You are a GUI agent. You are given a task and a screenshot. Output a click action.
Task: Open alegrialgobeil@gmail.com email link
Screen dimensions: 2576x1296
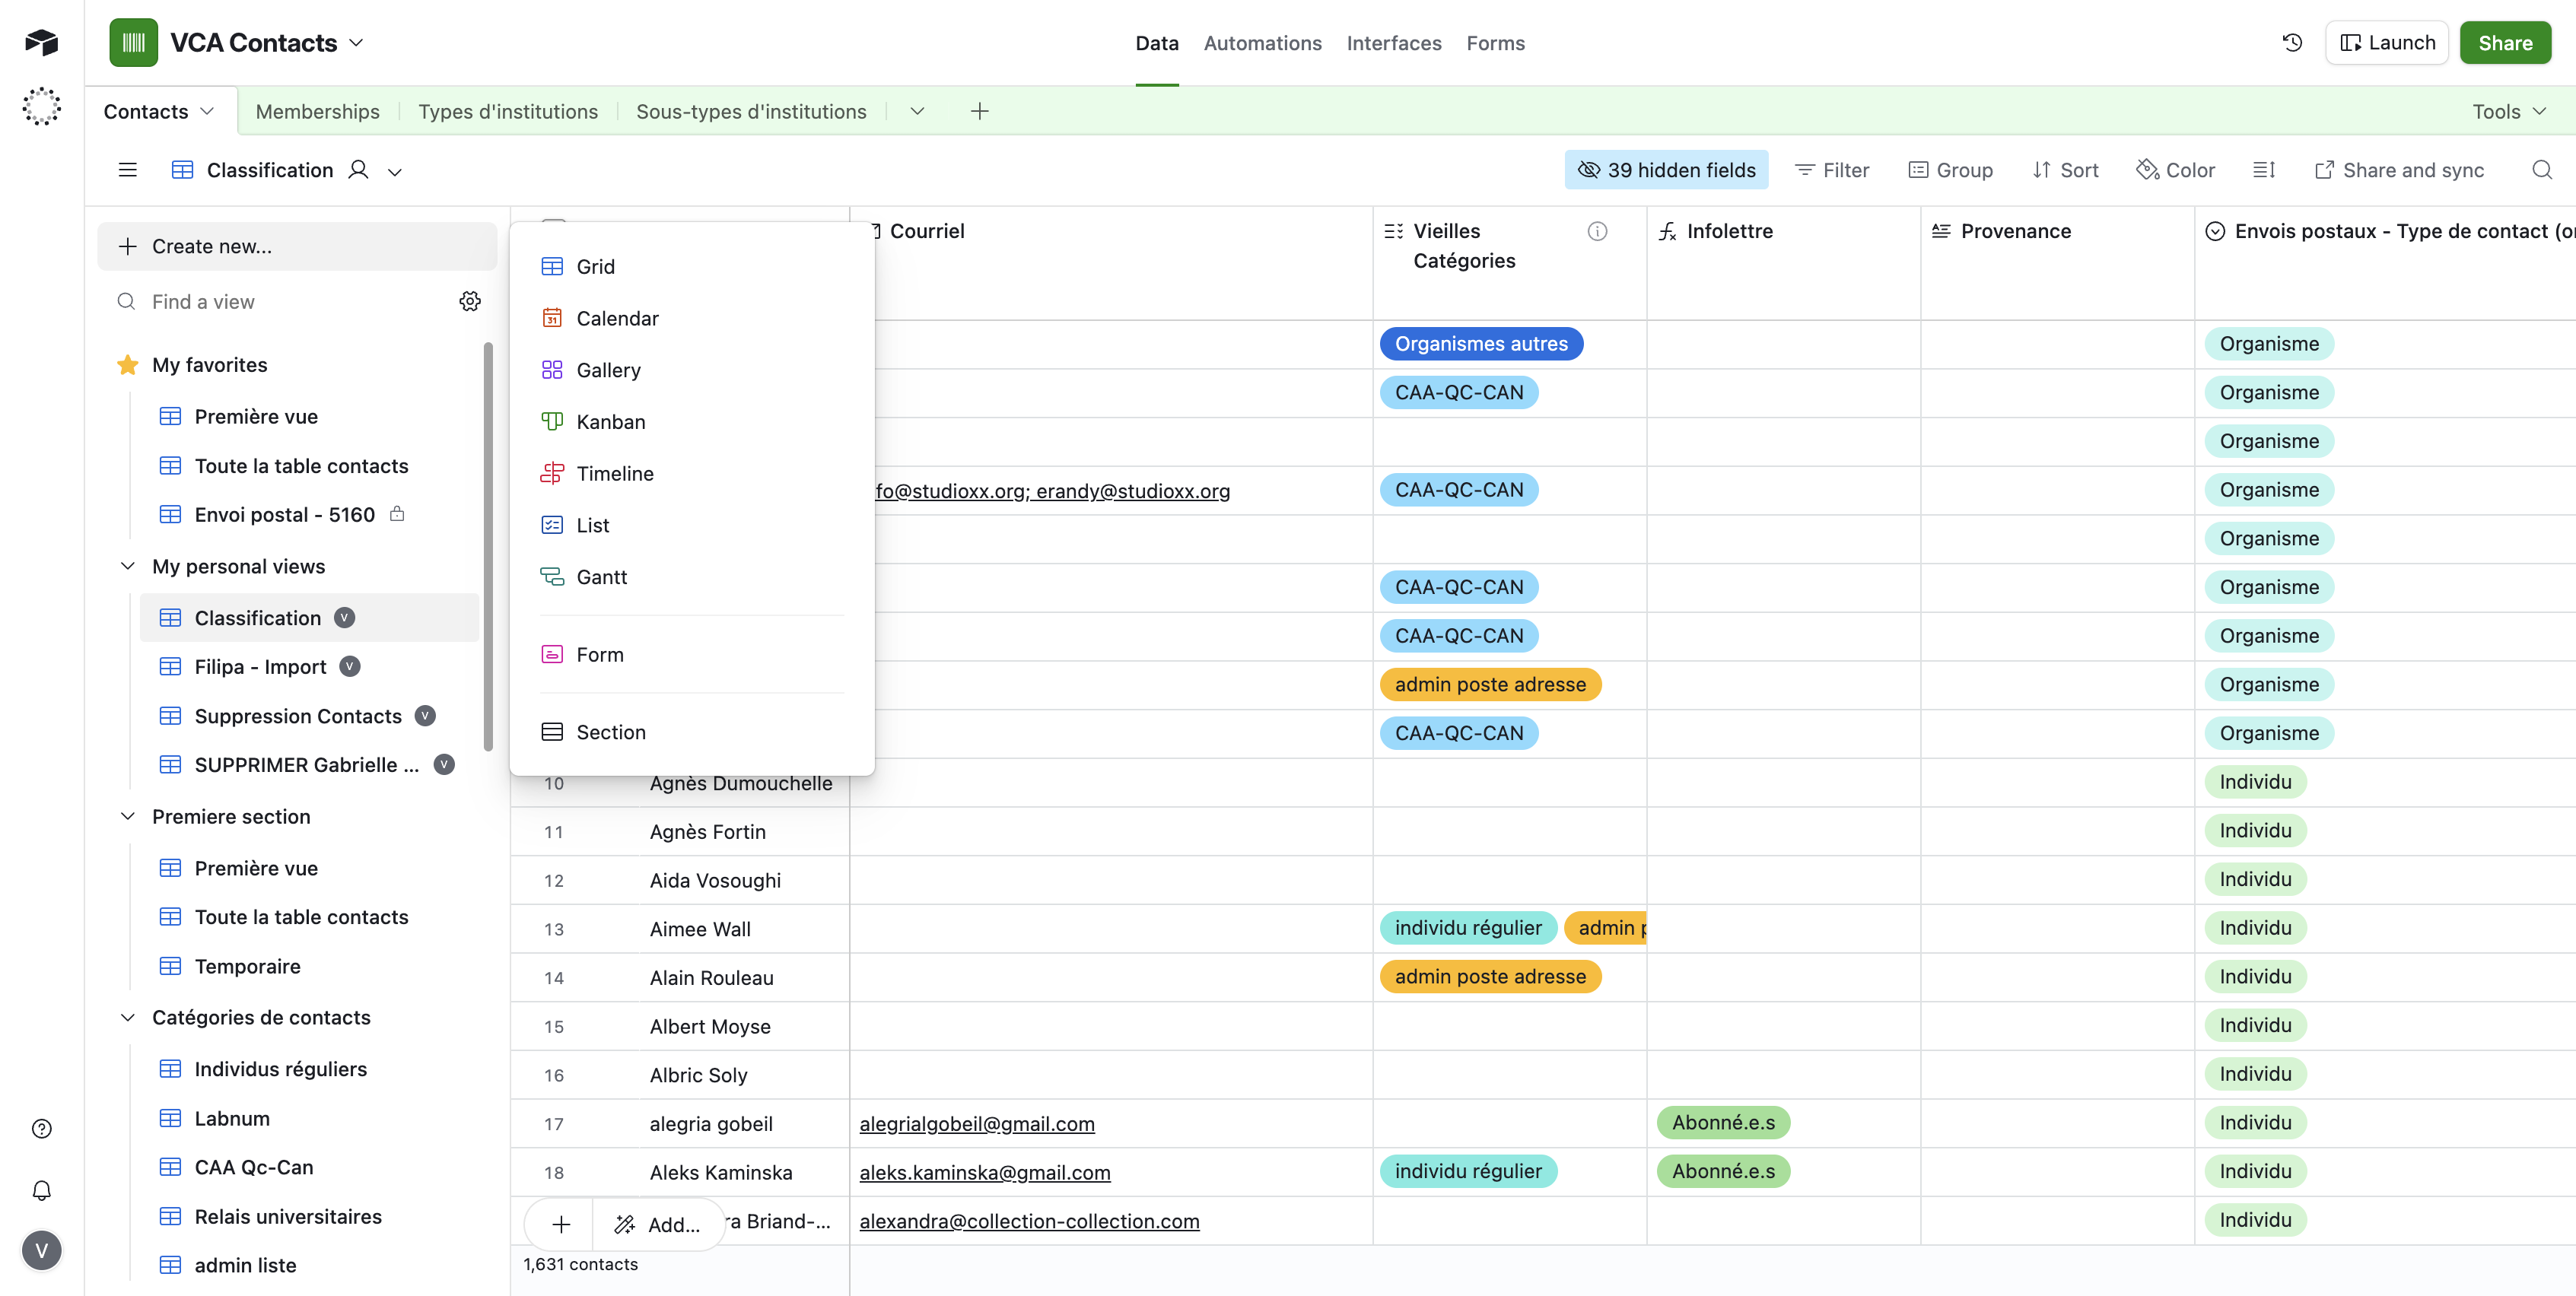pos(976,1124)
